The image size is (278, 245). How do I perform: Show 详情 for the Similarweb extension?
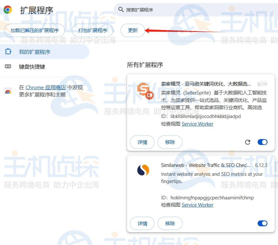(x=142, y=223)
